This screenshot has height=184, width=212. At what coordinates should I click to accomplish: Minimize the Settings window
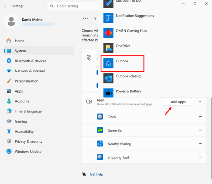[x=183, y=4]
